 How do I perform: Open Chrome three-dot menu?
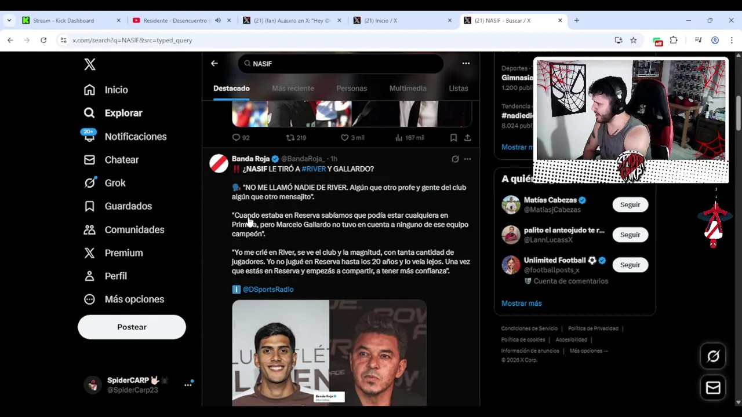(x=732, y=40)
